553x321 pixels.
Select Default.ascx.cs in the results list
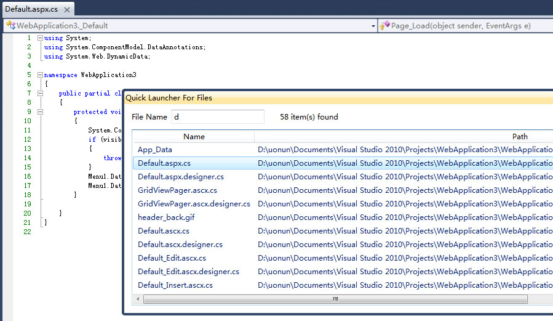pos(164,231)
